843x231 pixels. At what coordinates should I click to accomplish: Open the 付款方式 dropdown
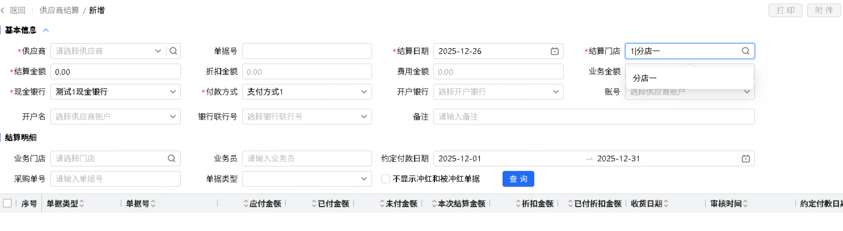tap(364, 92)
